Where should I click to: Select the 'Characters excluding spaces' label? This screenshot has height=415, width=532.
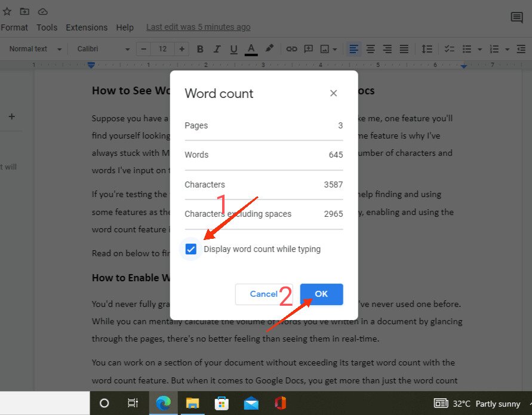coord(238,214)
